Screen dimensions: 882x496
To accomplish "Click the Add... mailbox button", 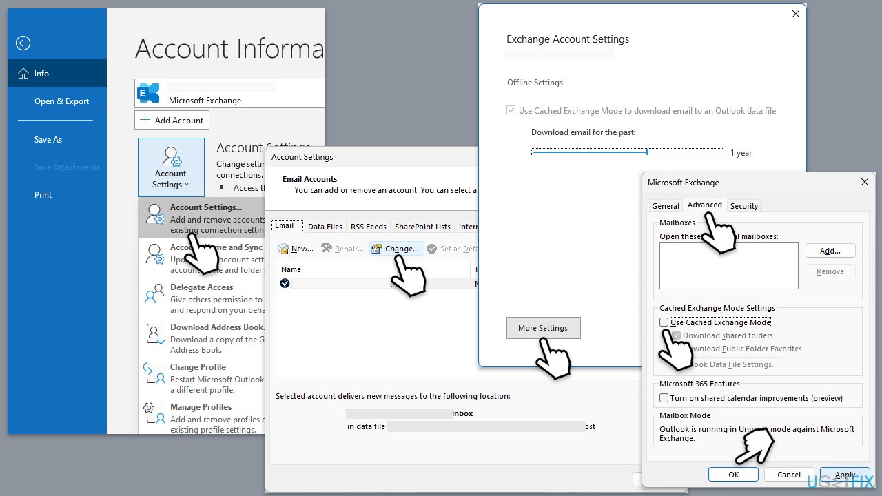I will coord(830,251).
